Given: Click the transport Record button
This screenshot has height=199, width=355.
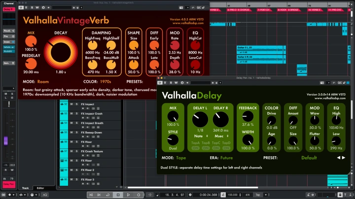Looking at the screenshot, I should pos(139,195).
